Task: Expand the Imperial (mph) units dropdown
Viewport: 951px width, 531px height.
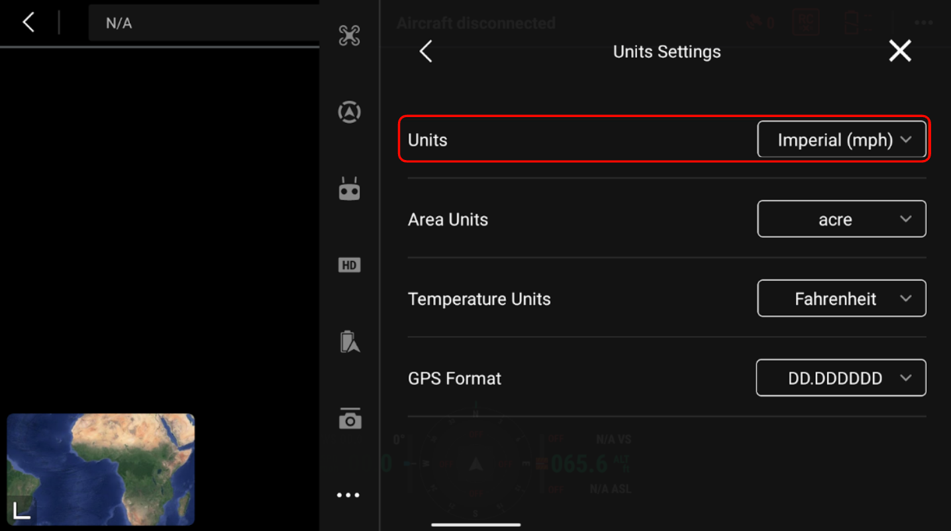Action: point(841,140)
